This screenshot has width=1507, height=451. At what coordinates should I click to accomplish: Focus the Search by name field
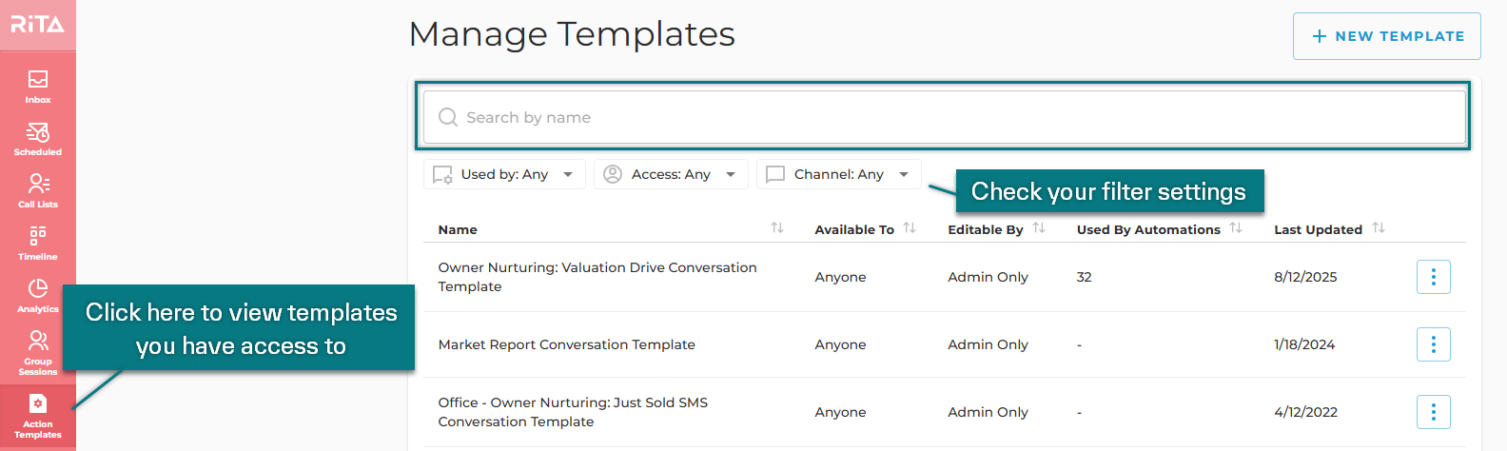tap(944, 117)
